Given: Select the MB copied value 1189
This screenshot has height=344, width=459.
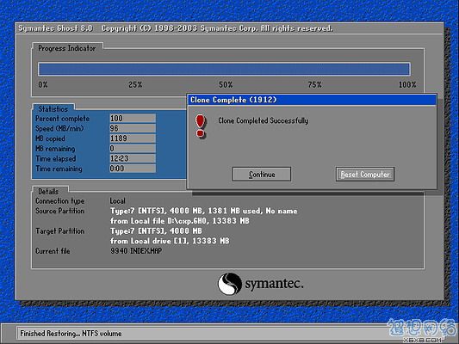Looking at the screenshot, I should tap(133, 138).
